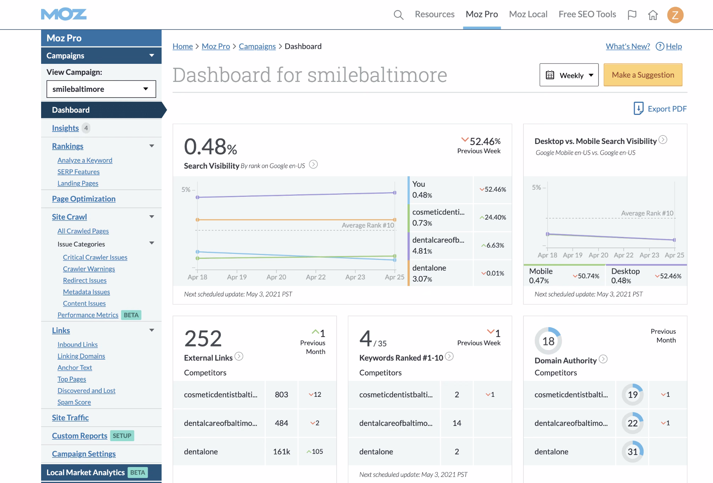This screenshot has width=713, height=483.
Task: Open Domain Authority info arrow icon
Action: [603, 359]
